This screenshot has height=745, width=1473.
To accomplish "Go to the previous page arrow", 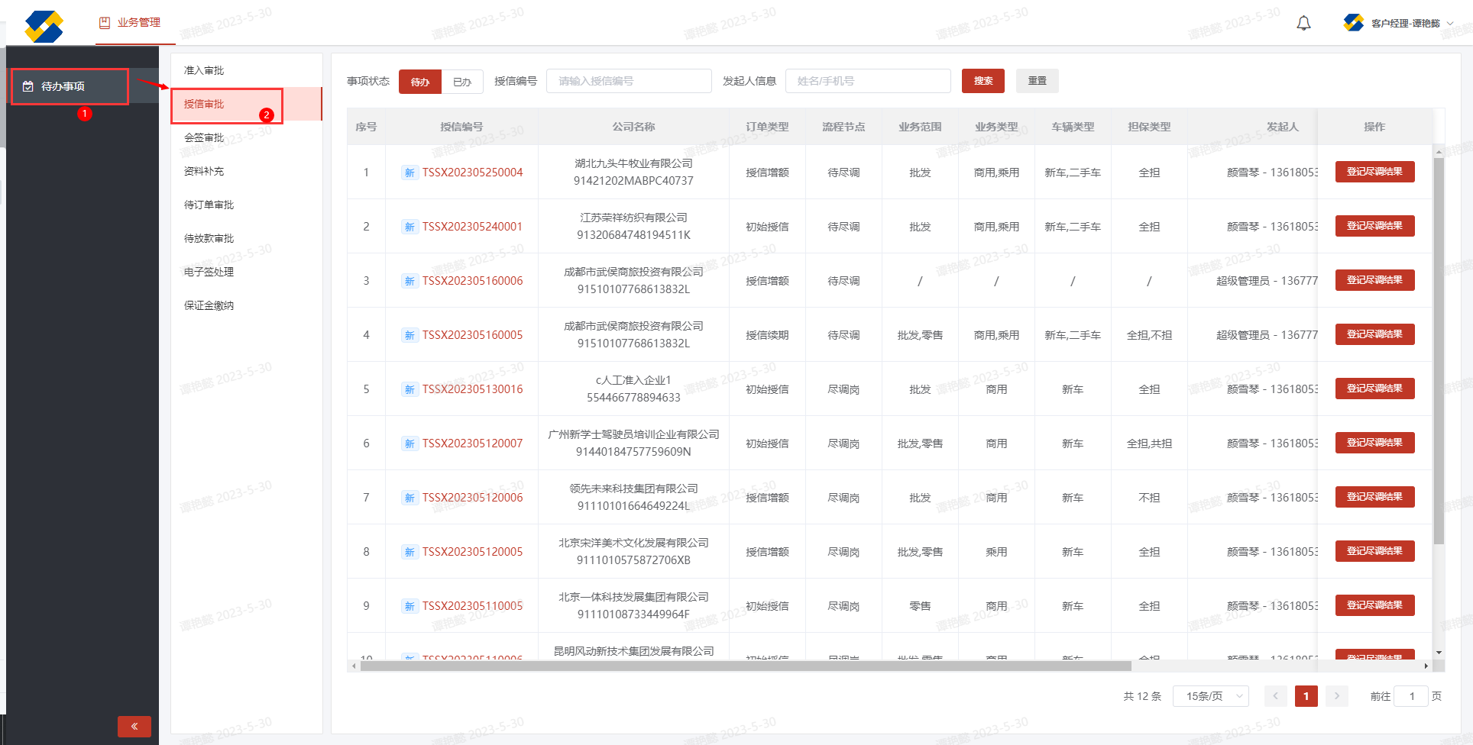I will (1275, 696).
